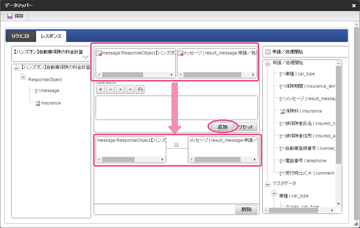
Task: Collapse the マスタデータ node
Action: (268, 184)
